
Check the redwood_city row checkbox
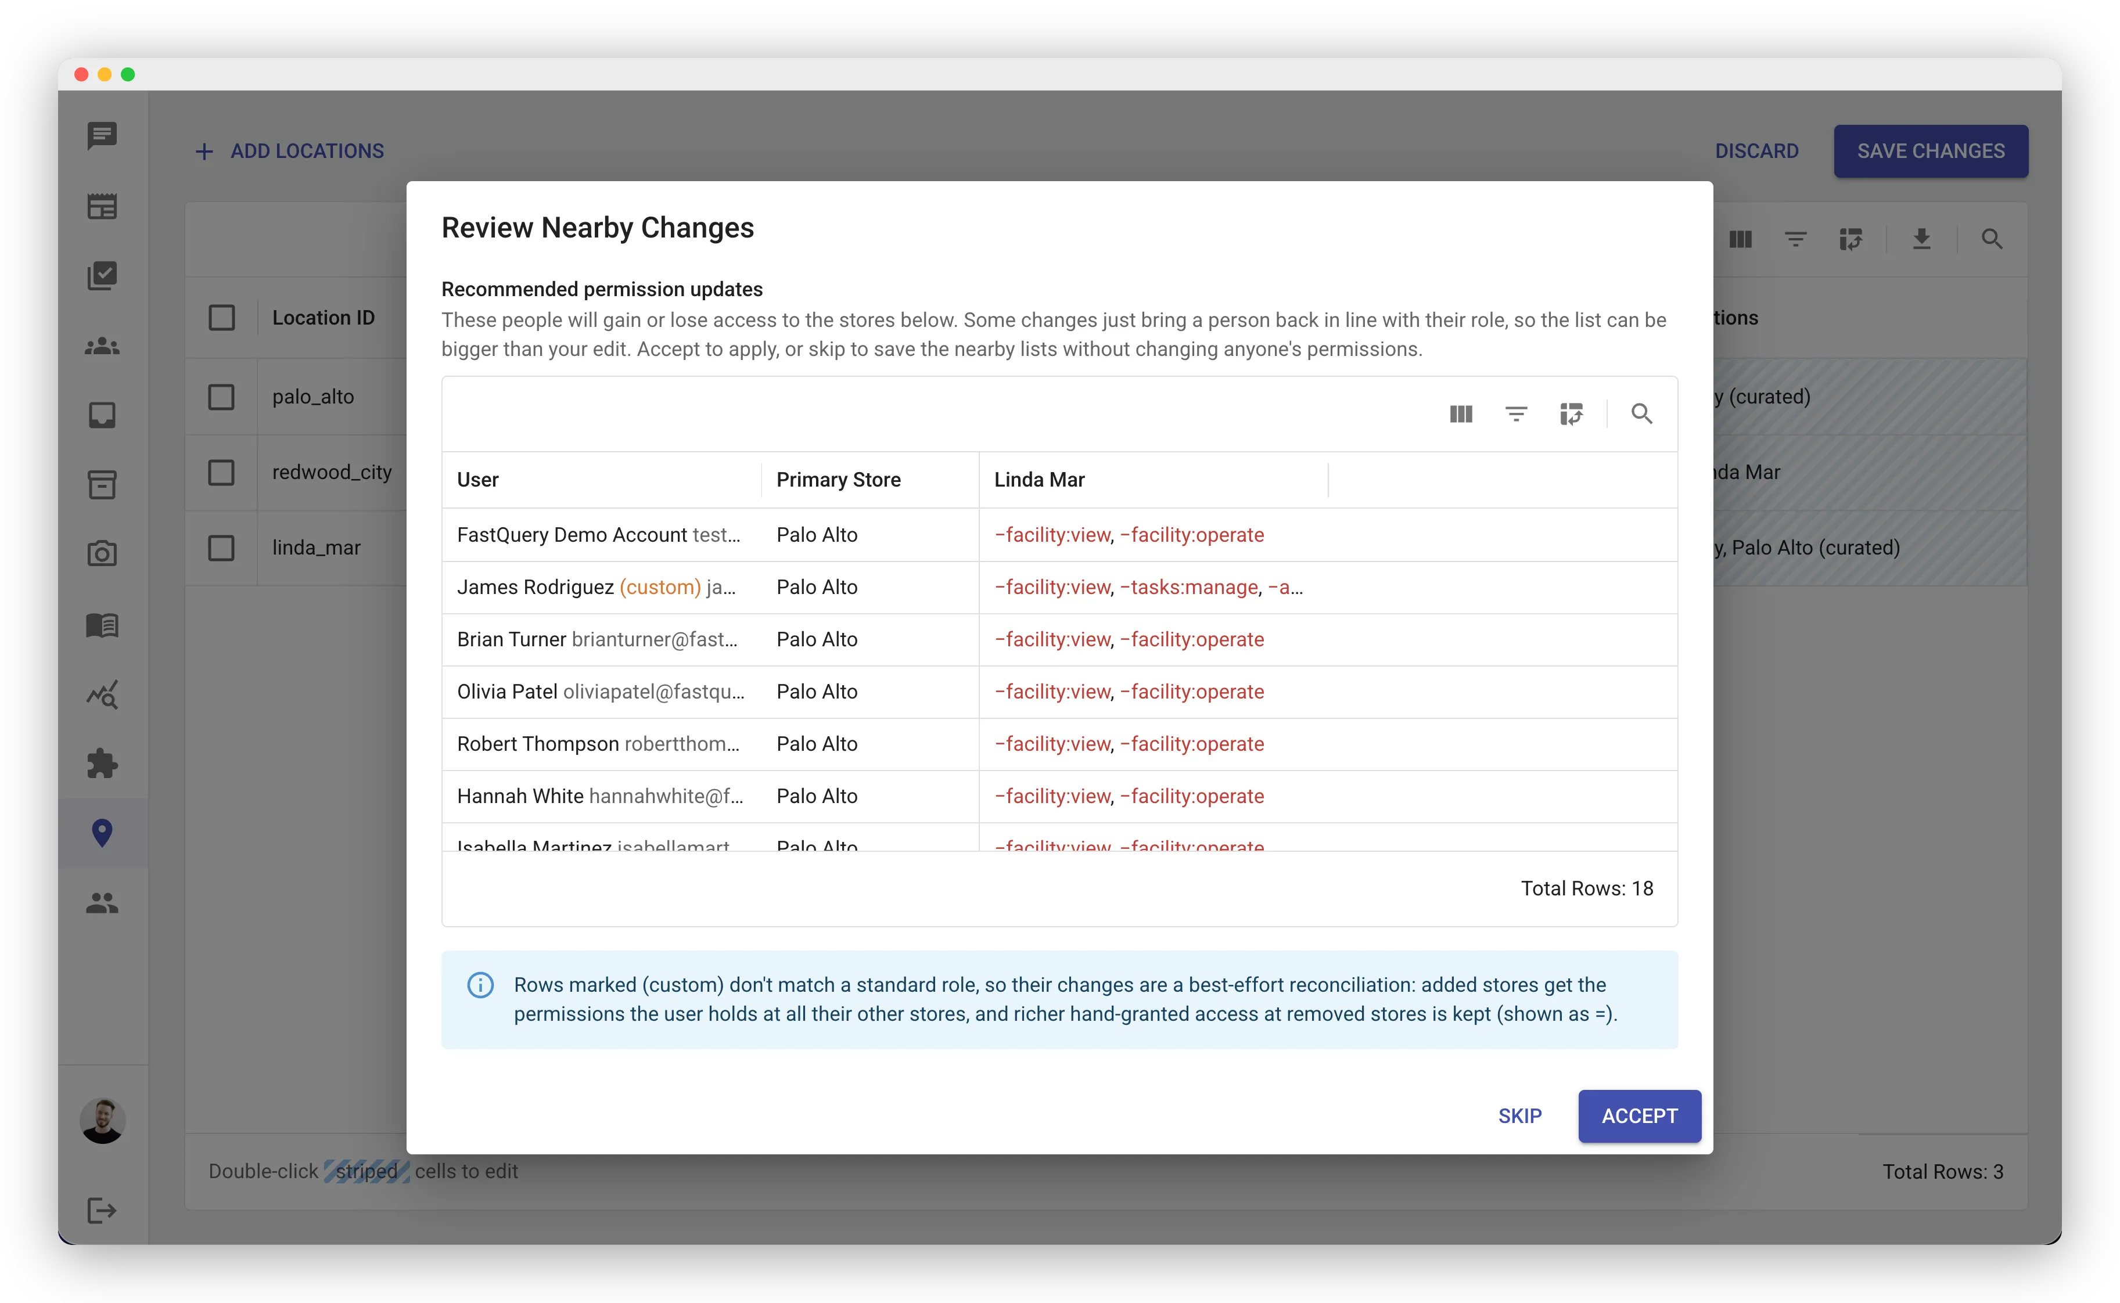tap(221, 472)
